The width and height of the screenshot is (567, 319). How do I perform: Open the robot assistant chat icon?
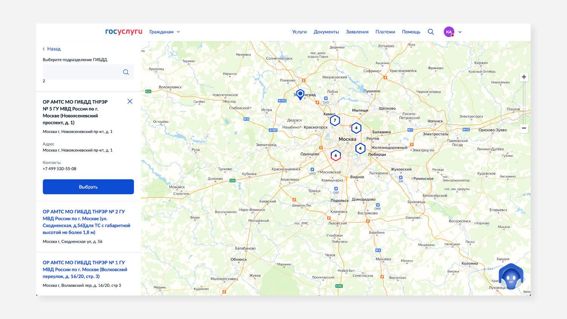tap(511, 277)
